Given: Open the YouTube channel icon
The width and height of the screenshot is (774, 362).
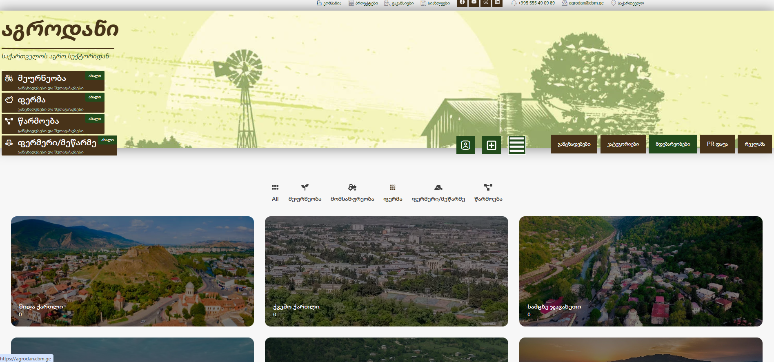Looking at the screenshot, I should tap(474, 2).
